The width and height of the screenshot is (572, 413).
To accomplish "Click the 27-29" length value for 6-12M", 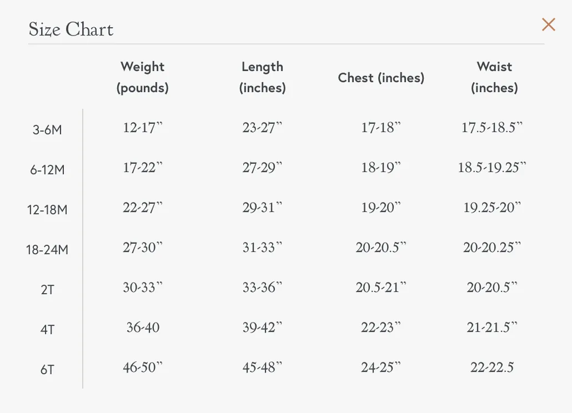I will (262, 168).
